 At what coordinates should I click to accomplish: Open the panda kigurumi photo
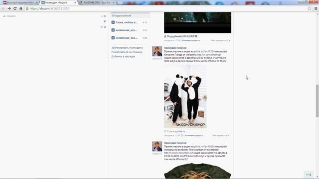(185, 96)
